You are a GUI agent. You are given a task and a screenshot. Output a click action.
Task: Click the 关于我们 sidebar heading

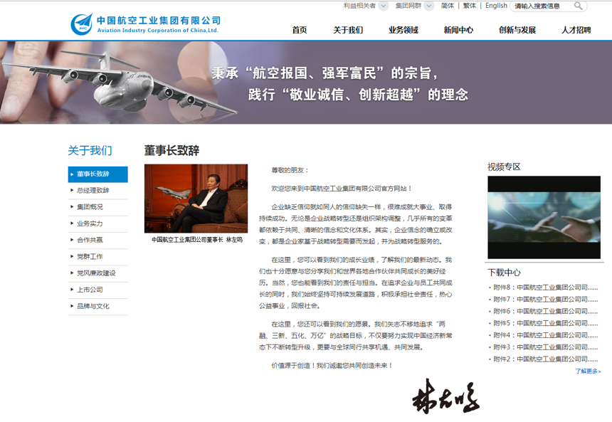click(x=90, y=151)
